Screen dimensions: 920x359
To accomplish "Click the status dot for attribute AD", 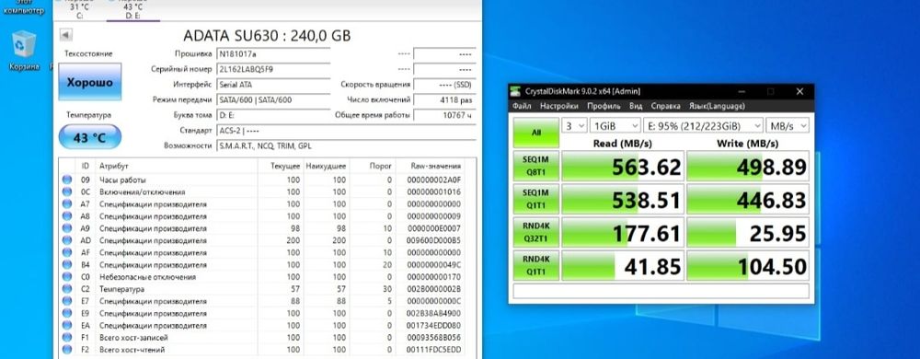I will tap(67, 240).
